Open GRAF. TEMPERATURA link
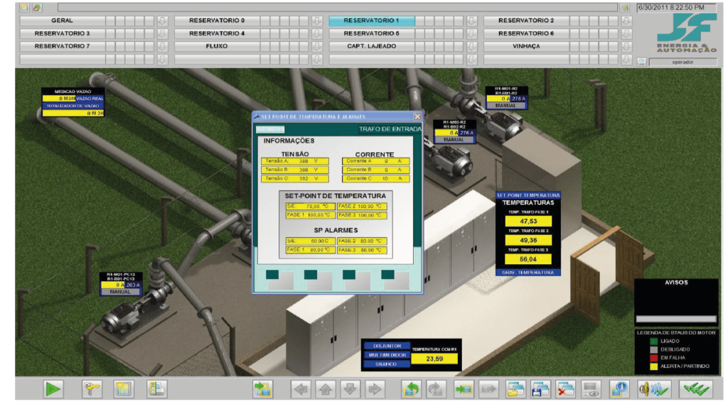This screenshot has width=728, height=409. 528,273
